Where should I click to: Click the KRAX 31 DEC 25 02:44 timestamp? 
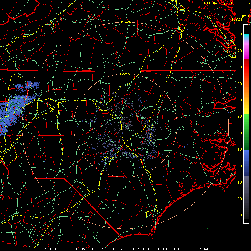coord(183,249)
